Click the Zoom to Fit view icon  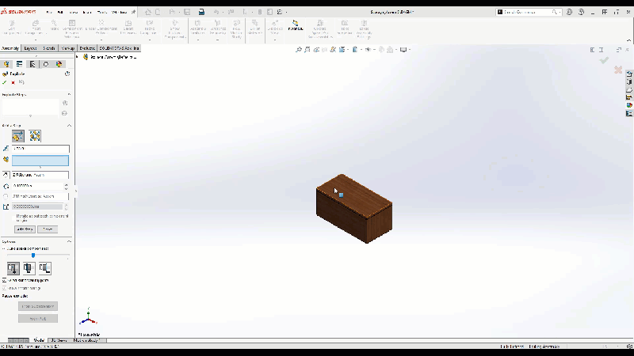(x=299, y=50)
